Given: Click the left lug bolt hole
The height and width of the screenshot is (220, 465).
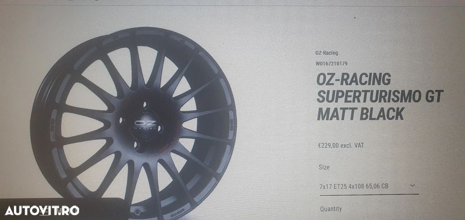Looking at the screenshot, I should click(121, 120).
